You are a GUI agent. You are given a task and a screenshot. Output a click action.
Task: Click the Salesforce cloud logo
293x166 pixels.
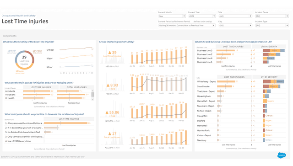click(x=282, y=155)
